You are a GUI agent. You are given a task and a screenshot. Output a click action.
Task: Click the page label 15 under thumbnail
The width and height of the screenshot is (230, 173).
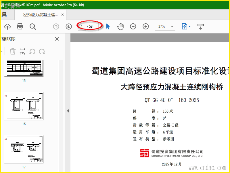click(24, 81)
